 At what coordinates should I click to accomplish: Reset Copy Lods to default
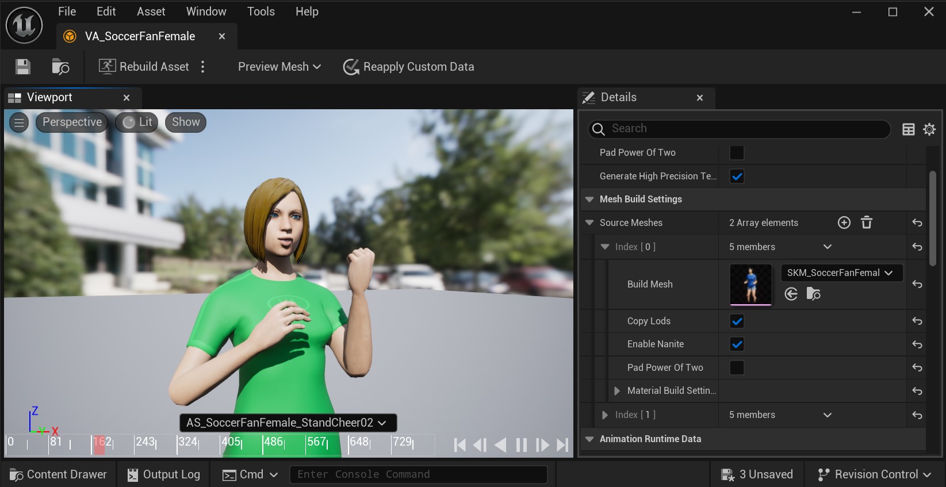[917, 321]
